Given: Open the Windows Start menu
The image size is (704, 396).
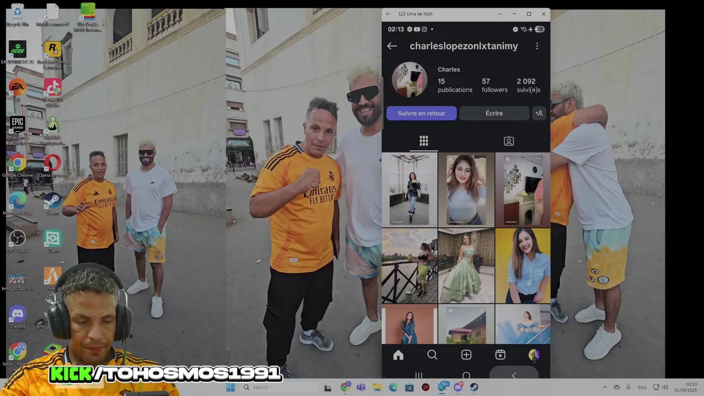Looking at the screenshot, I should coord(230,387).
